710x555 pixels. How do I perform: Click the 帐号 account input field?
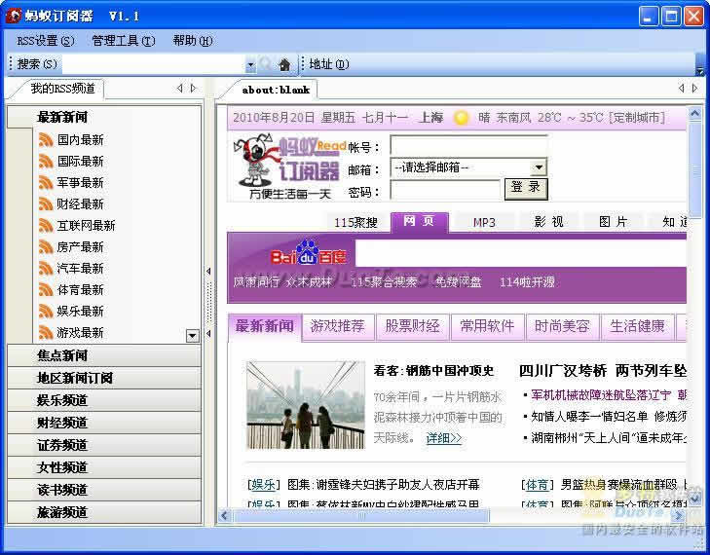tap(468, 146)
